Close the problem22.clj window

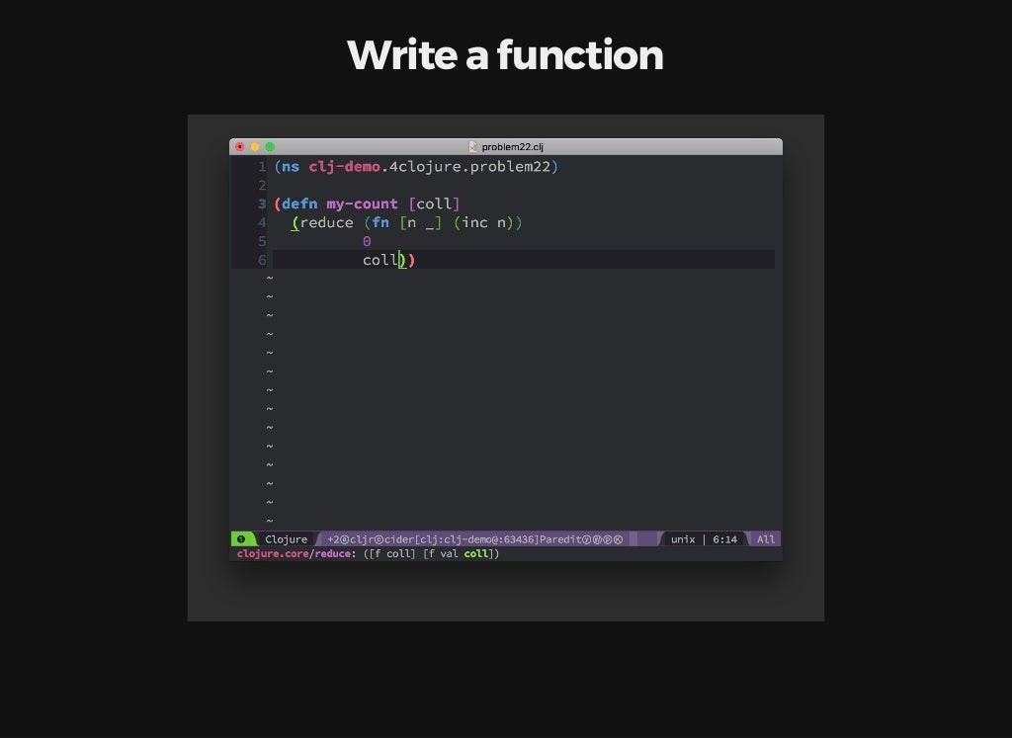point(239,147)
